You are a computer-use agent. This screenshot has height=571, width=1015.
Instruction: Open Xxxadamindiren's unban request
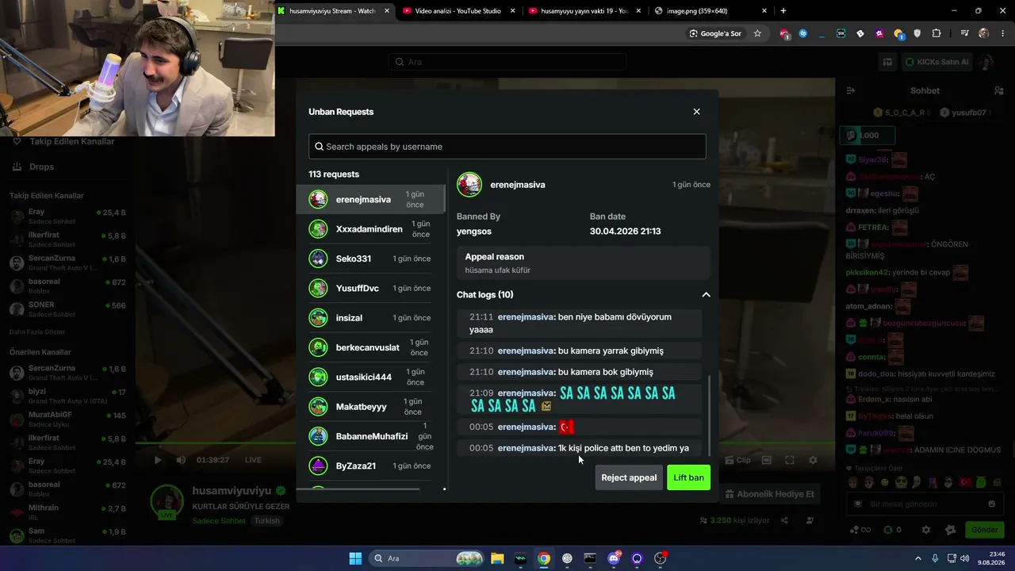pos(370,229)
